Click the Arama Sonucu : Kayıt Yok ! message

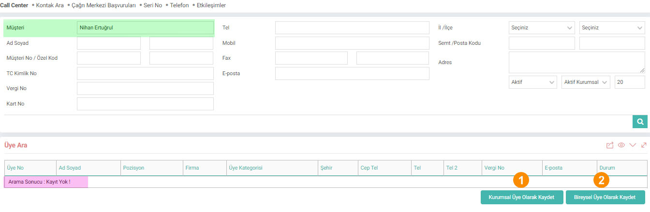pyautogui.click(x=39, y=182)
